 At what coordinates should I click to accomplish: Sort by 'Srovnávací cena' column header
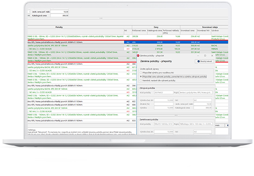(x=188, y=31)
